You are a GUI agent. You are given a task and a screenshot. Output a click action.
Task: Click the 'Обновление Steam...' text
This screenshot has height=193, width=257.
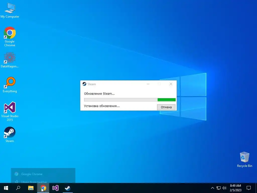(x=99, y=94)
